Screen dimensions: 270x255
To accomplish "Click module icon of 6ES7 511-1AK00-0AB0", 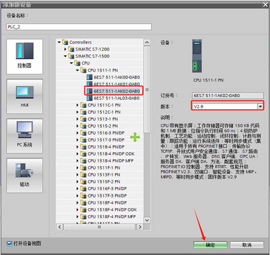I will [x=89, y=77].
